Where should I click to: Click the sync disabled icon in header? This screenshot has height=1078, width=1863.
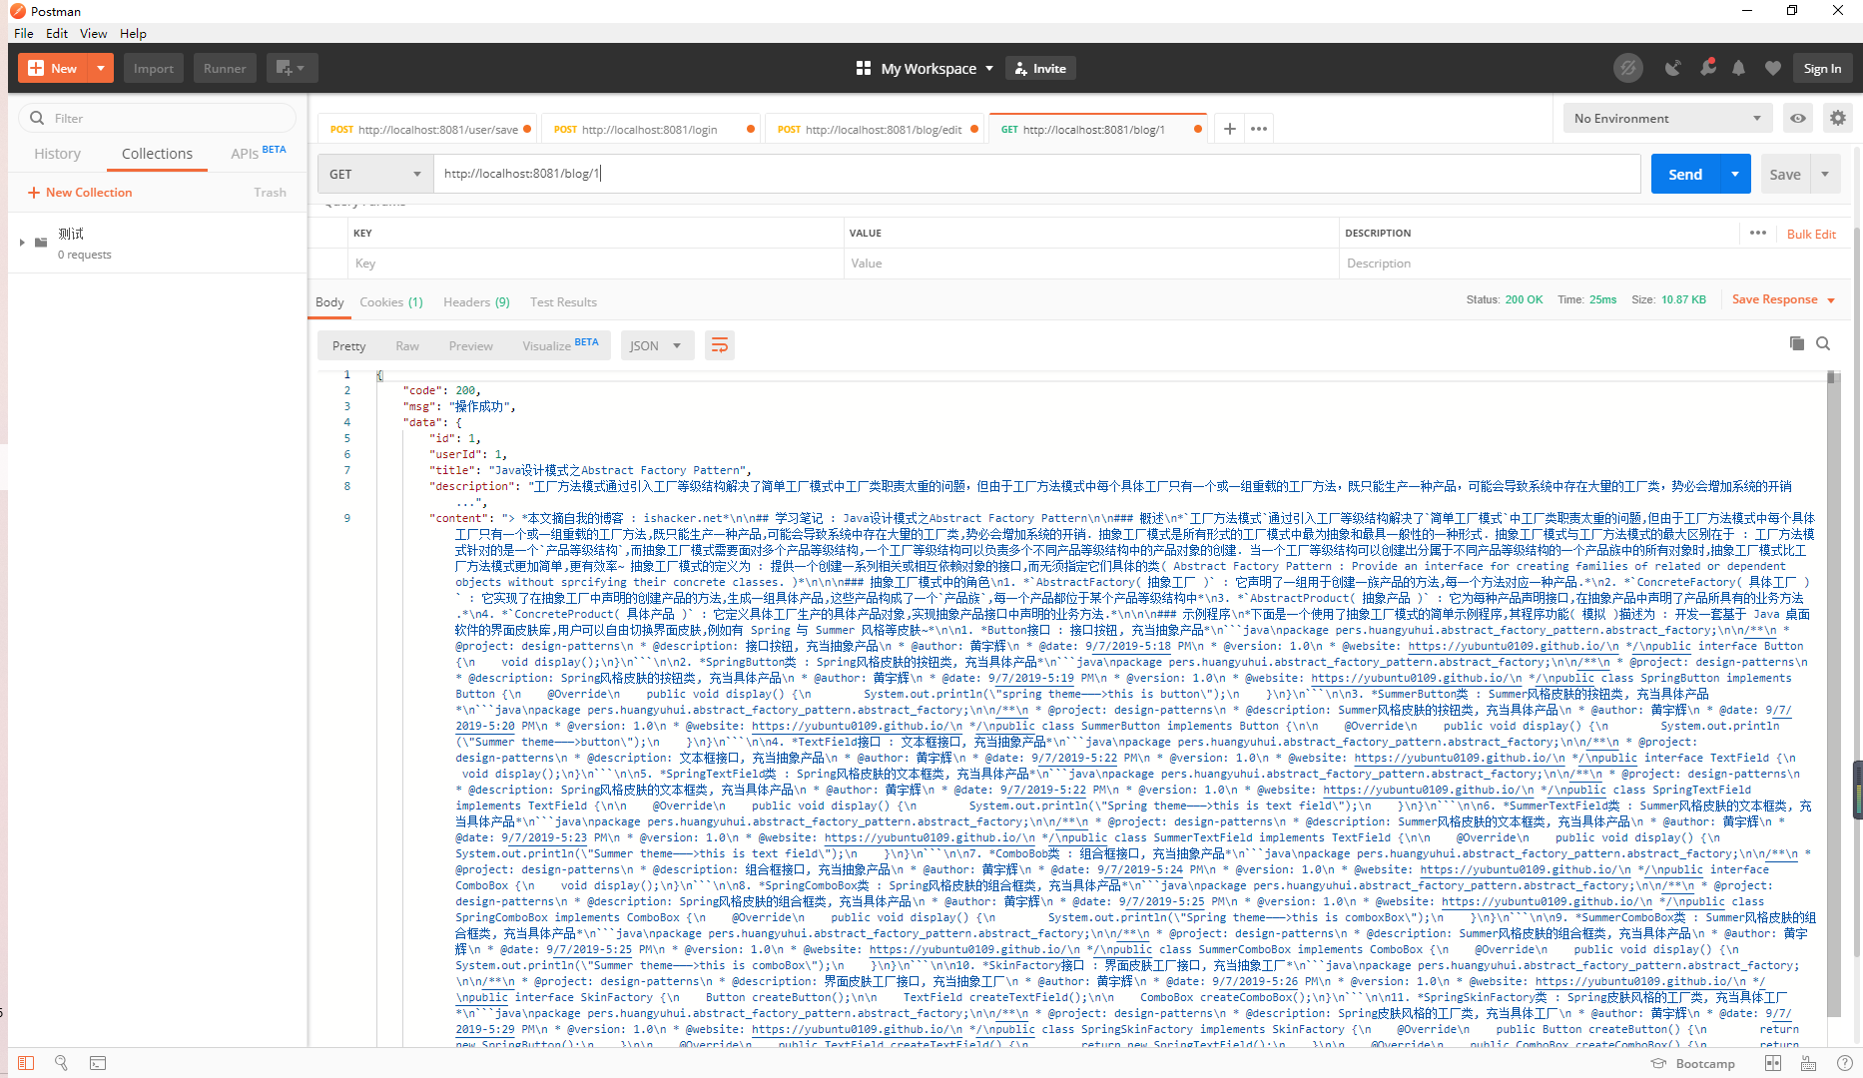1628,68
